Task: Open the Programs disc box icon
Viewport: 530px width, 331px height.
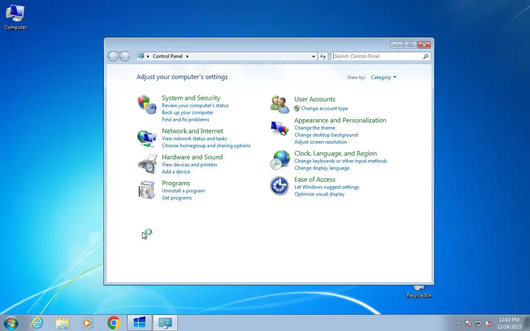Action: [x=147, y=190]
